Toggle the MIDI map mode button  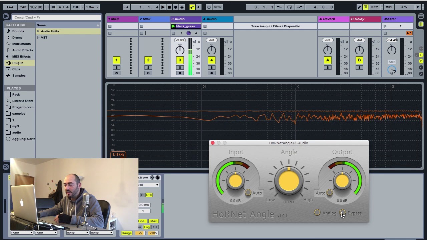pyautogui.click(x=389, y=7)
